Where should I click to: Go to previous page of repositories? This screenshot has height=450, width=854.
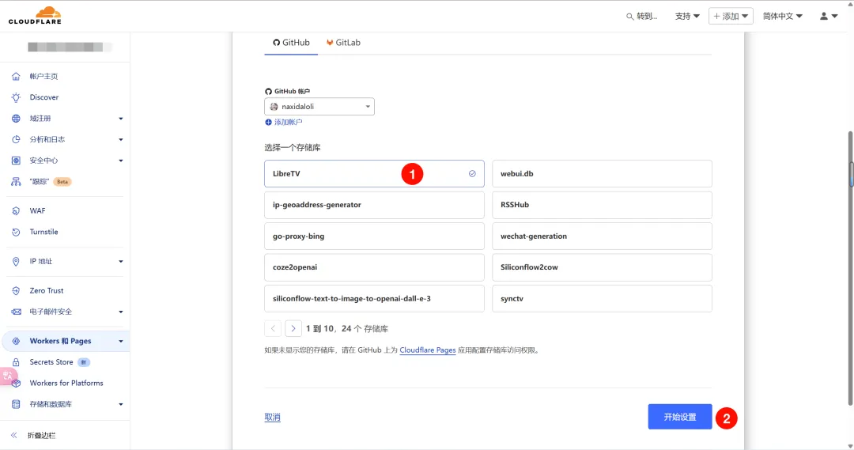pos(273,328)
